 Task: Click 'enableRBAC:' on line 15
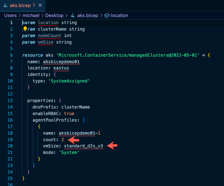coord(47,114)
